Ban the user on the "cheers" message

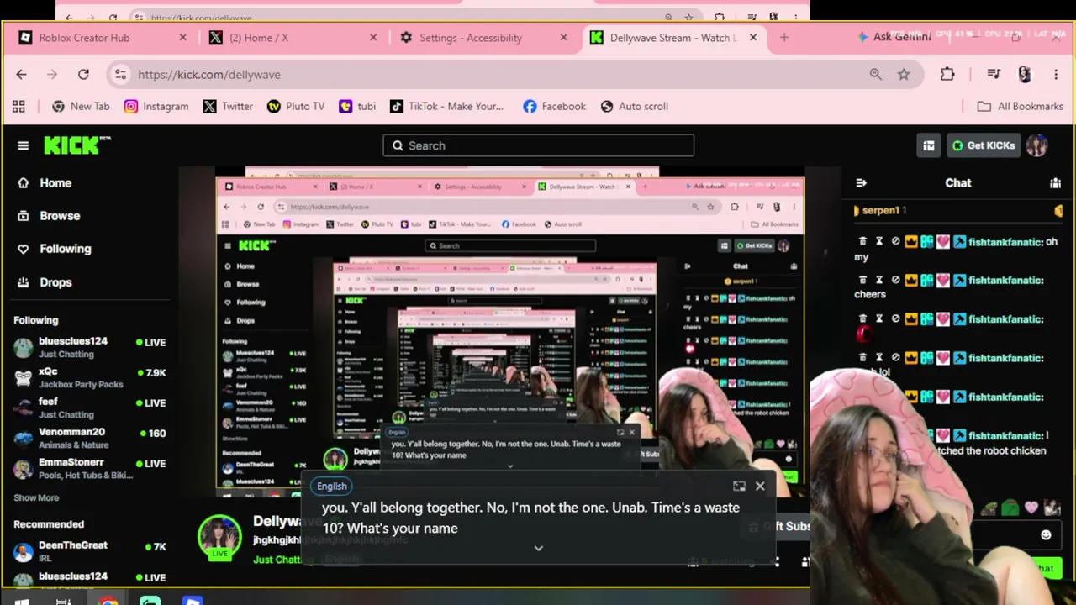point(895,280)
